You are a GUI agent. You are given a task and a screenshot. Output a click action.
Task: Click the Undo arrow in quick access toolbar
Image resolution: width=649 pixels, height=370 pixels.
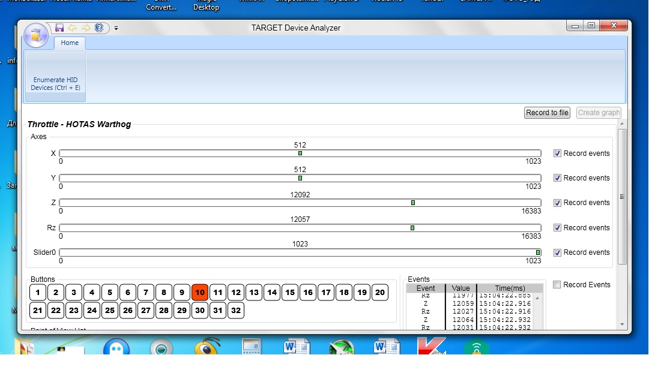coord(73,28)
